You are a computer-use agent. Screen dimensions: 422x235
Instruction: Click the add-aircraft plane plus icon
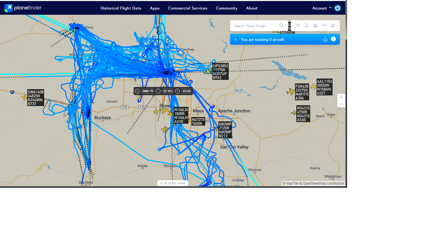coord(333,26)
